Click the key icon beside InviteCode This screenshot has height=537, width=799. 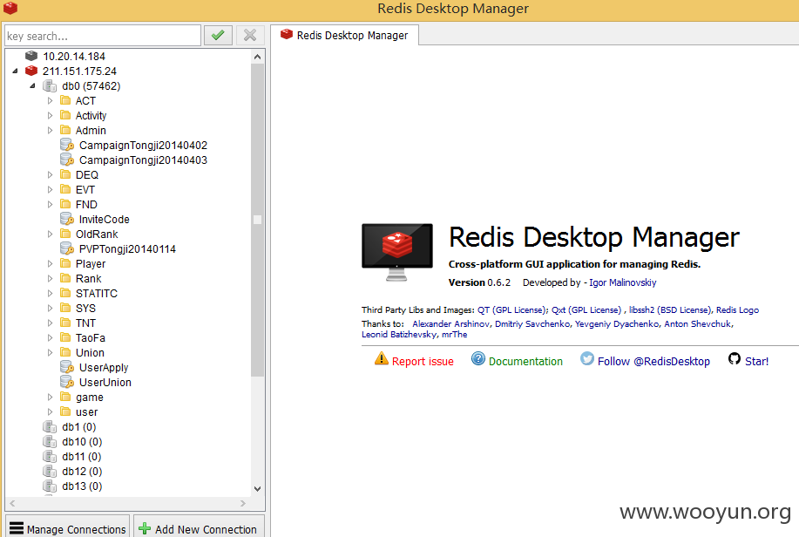point(67,219)
